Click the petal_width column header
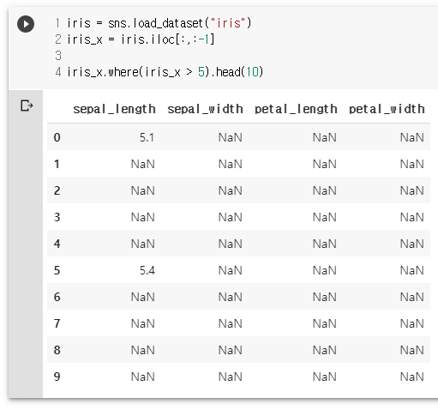 (387, 109)
